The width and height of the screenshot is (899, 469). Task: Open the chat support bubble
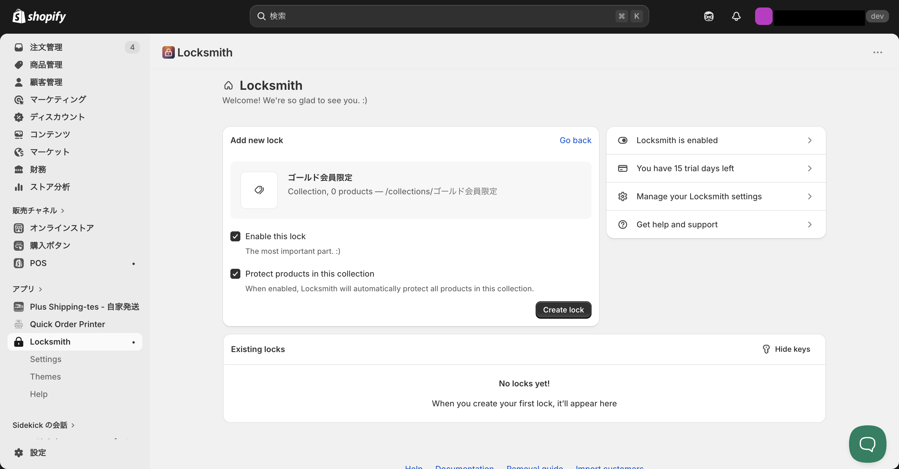[867, 443]
